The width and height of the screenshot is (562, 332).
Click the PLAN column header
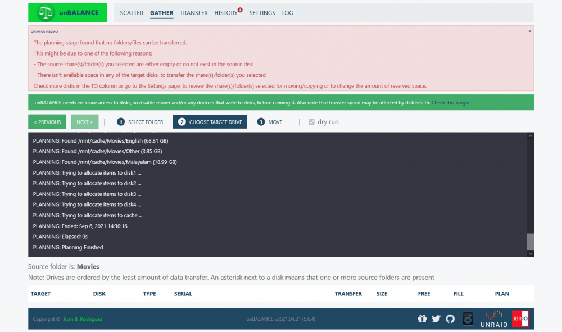pos(502,294)
